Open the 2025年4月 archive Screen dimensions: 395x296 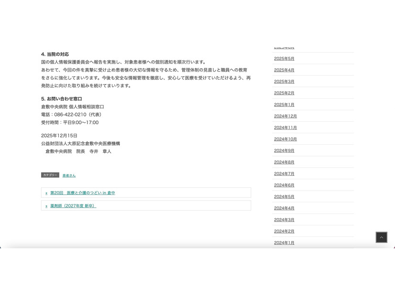(x=284, y=70)
